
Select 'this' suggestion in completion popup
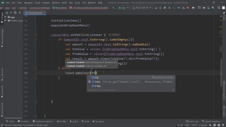pos(131,78)
